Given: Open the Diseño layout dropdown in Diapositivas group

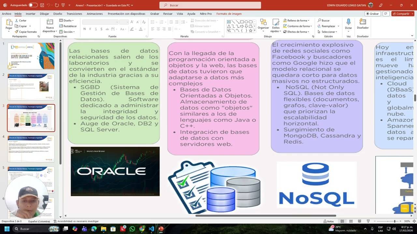Looking at the screenshot, I should point(66,20).
